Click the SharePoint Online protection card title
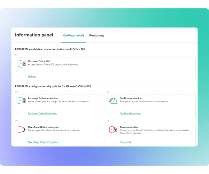 44,127
